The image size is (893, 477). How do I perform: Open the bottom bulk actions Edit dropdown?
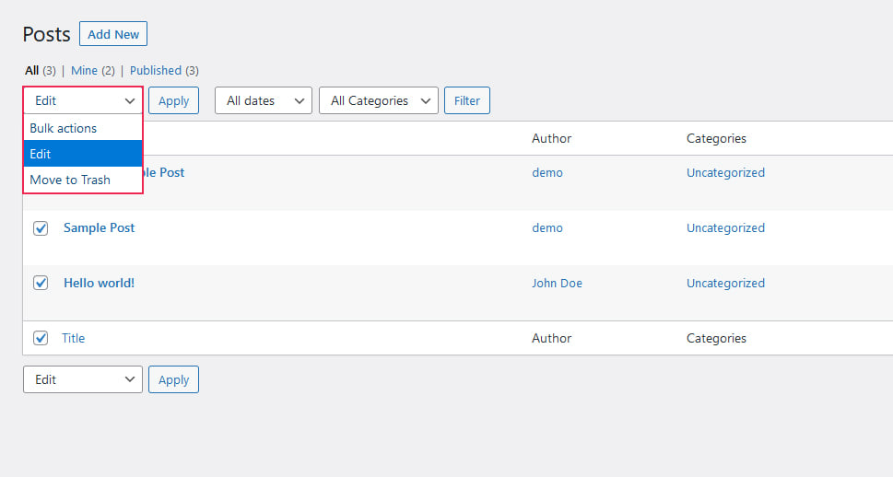(x=83, y=379)
